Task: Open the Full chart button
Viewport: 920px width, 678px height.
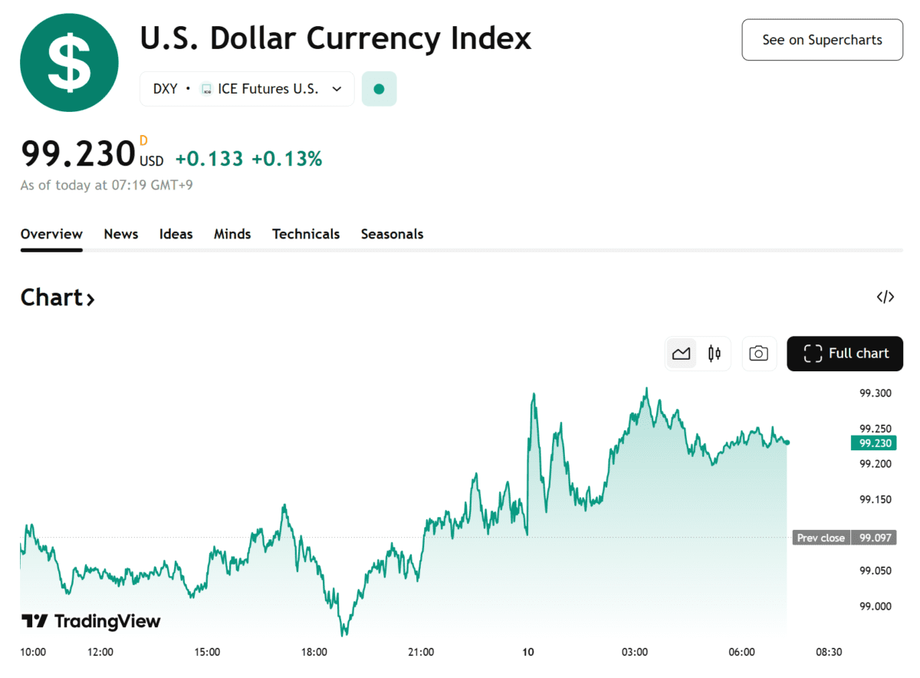Action: point(845,354)
